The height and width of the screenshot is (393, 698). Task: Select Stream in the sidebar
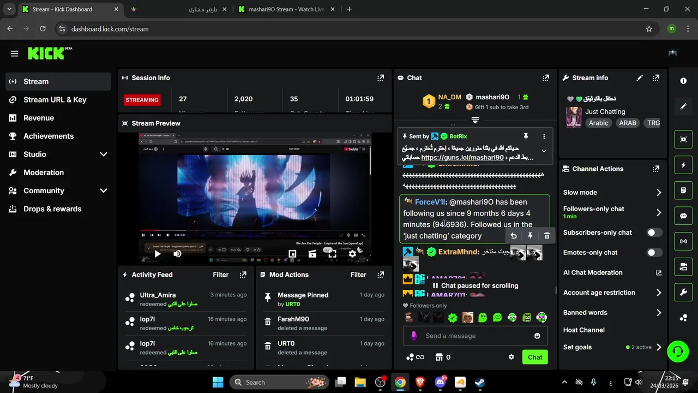tap(58, 81)
